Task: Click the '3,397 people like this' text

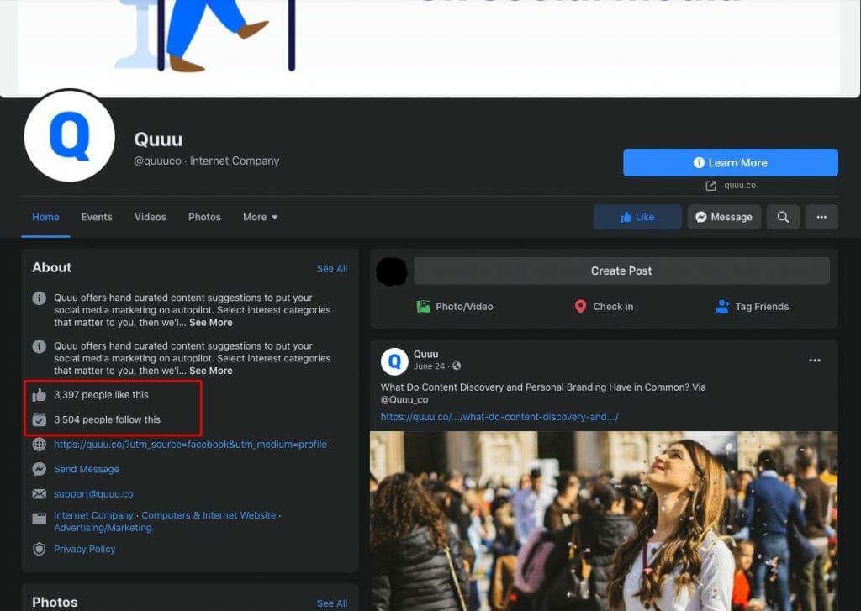Action: coord(101,395)
